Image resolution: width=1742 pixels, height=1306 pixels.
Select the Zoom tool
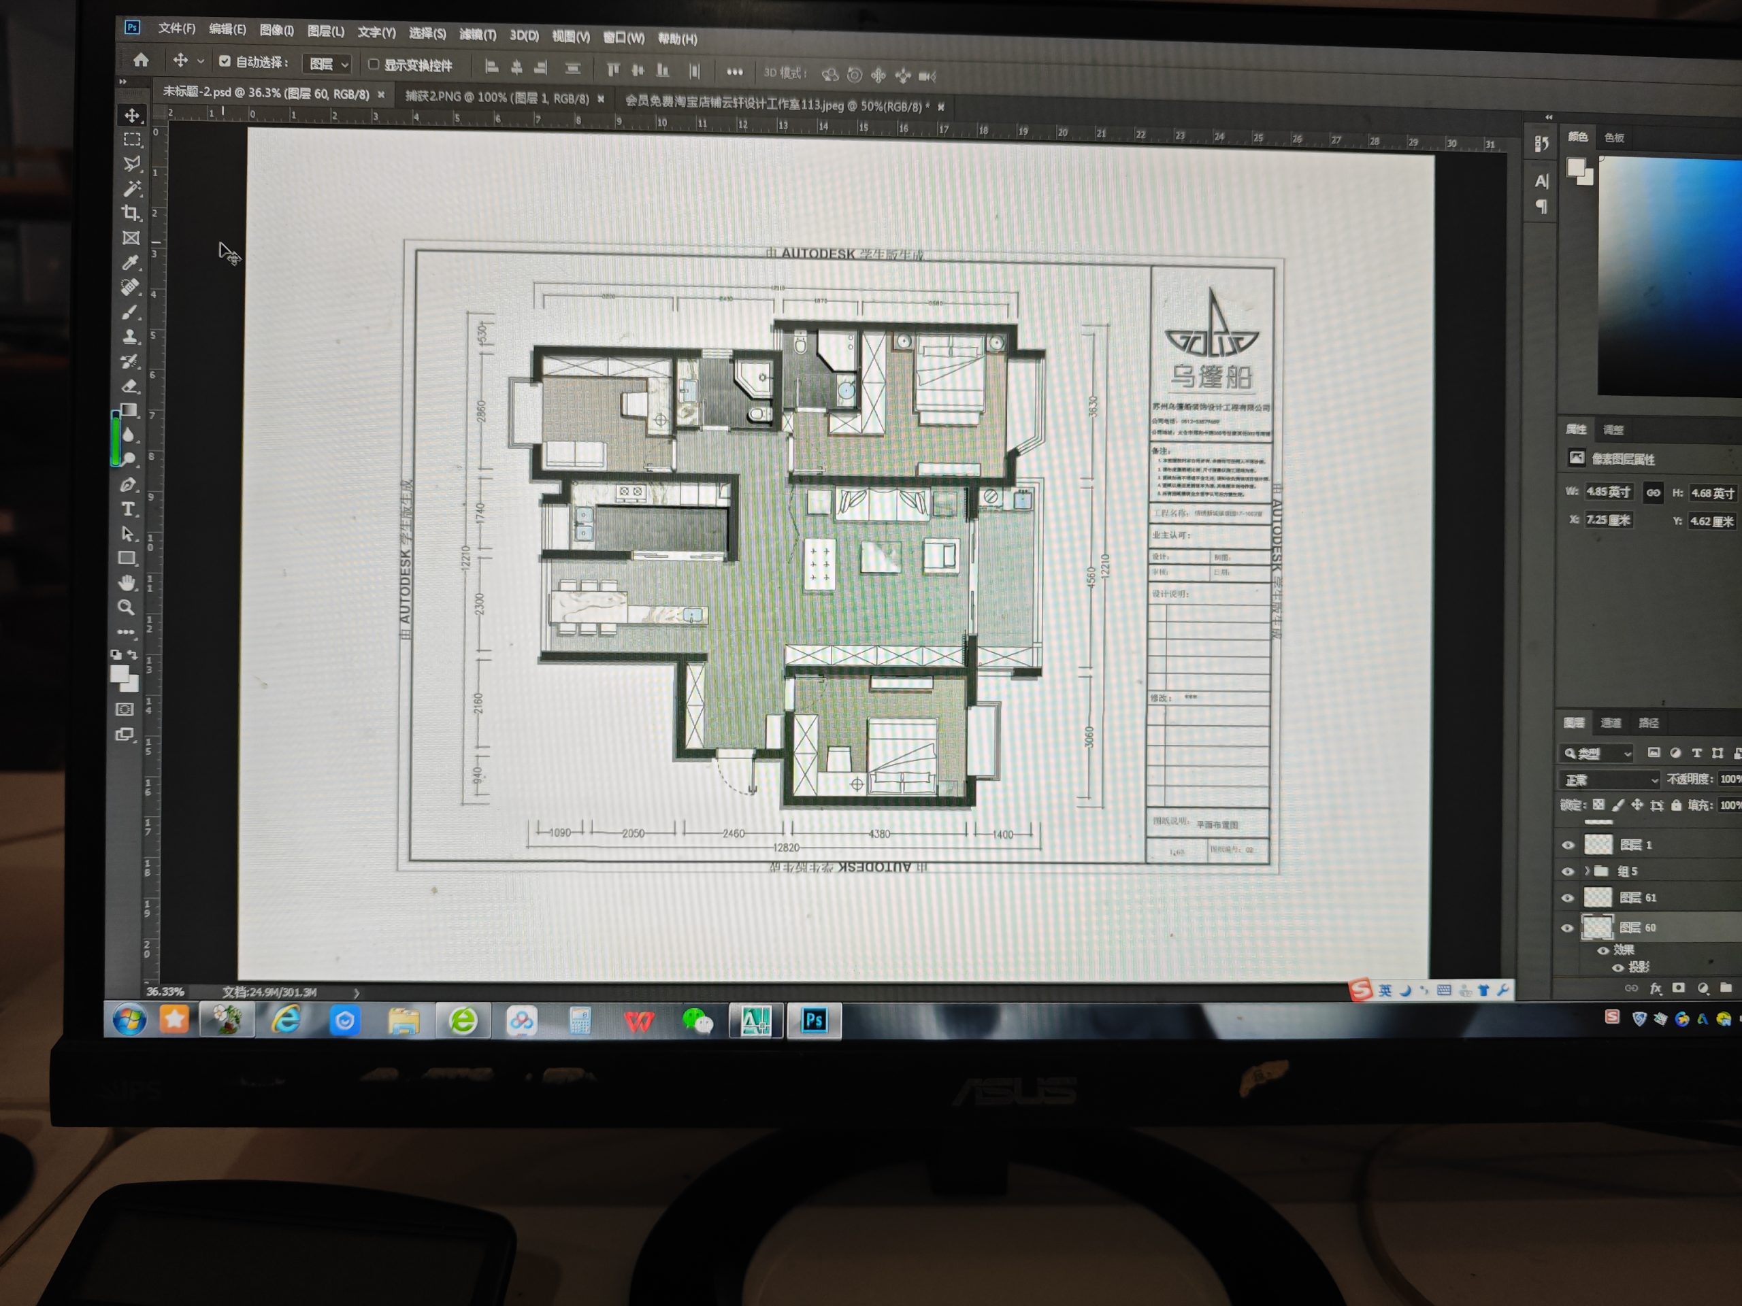pyautogui.click(x=126, y=607)
